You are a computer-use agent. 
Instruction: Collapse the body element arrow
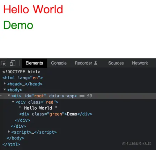coord(5,90)
